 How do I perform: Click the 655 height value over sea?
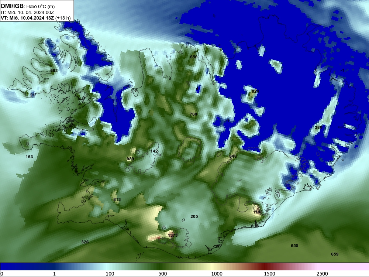tap(294, 246)
